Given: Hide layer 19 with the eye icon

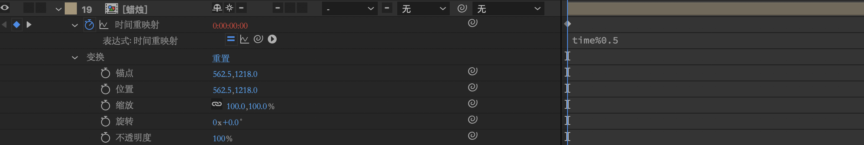Looking at the screenshot, I should 5,8.
